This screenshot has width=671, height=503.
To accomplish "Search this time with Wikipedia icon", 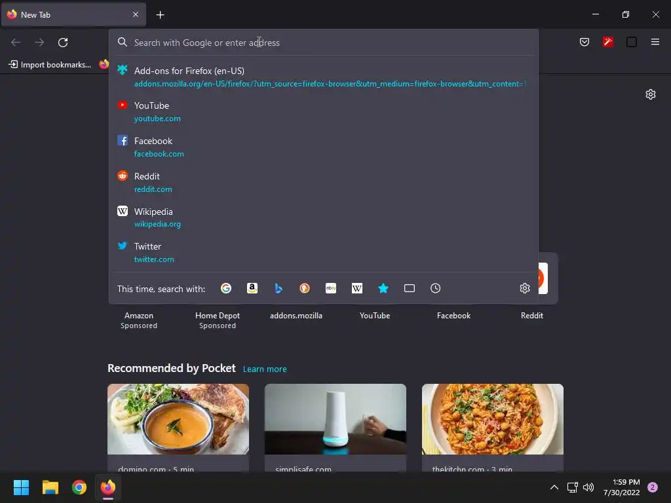I will pyautogui.click(x=357, y=288).
